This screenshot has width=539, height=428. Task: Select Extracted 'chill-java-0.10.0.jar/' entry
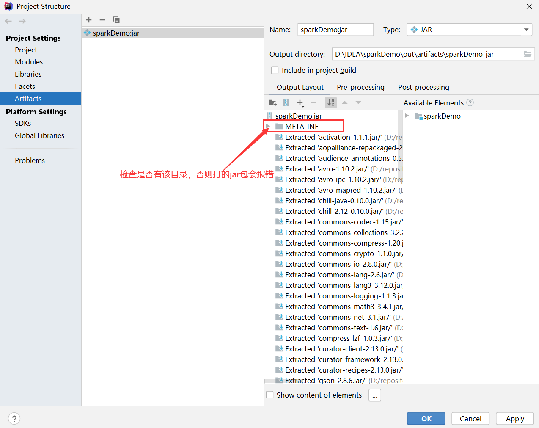tap(339, 200)
